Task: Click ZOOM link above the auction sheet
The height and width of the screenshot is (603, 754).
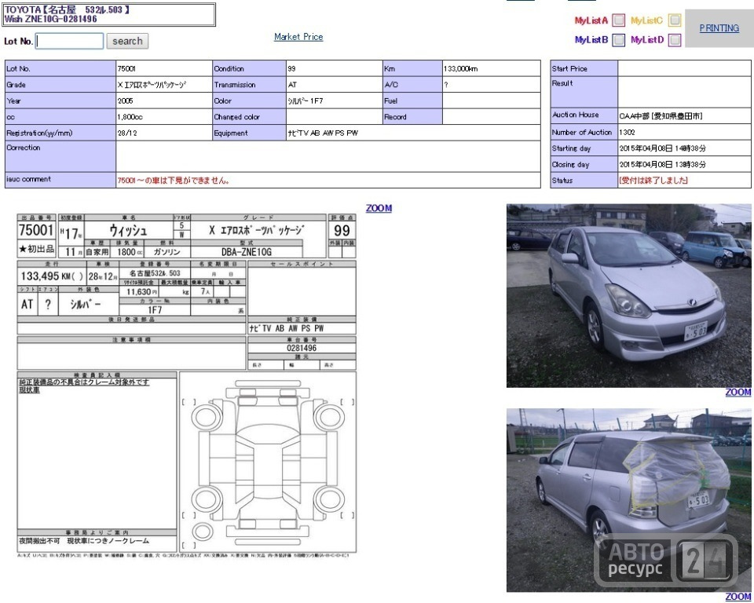Action: coord(379,208)
